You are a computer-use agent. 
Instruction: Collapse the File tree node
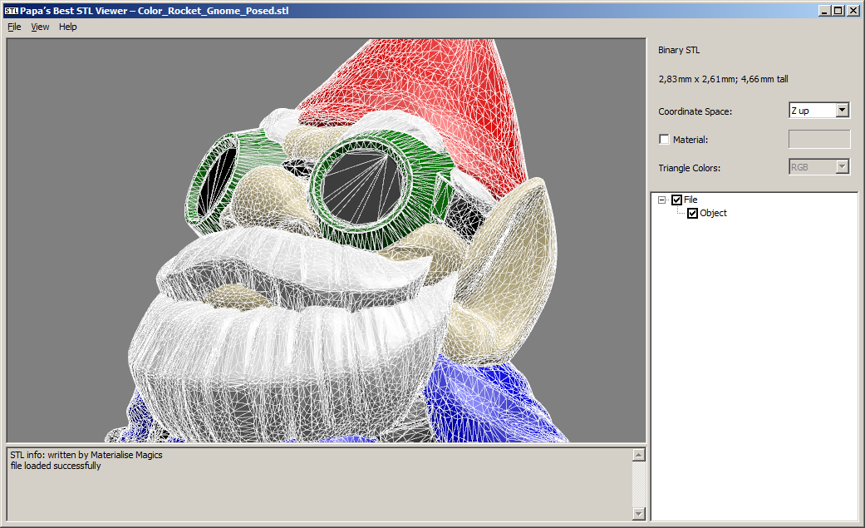[x=661, y=200]
